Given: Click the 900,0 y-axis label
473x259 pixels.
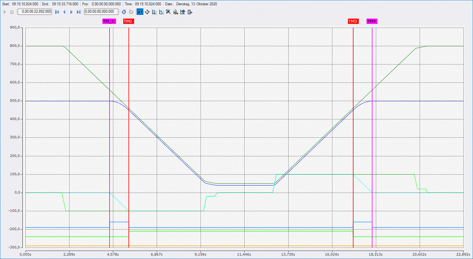Looking at the screenshot, I should pyautogui.click(x=15, y=28).
